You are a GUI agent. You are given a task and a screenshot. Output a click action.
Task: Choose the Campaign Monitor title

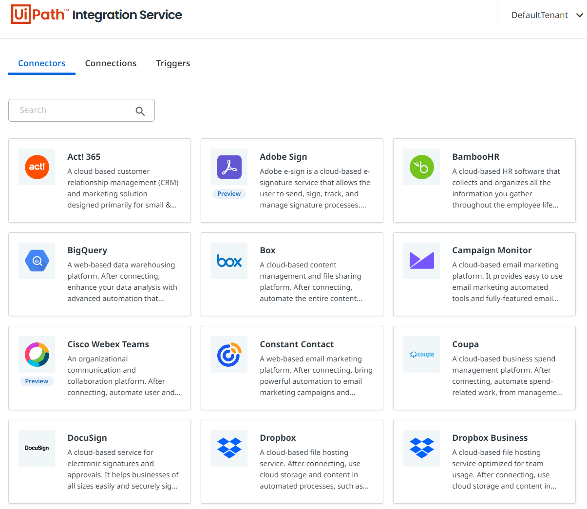click(x=492, y=250)
